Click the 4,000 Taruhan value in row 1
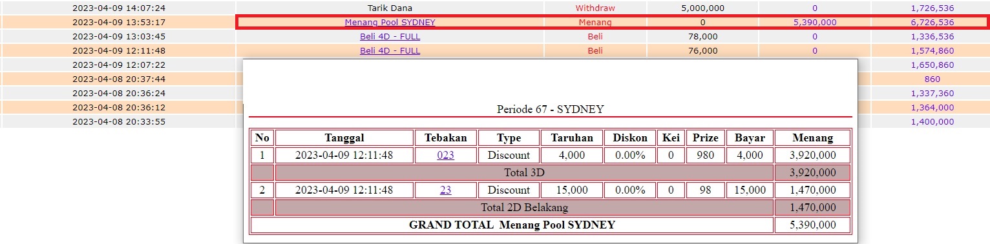The width and height of the screenshot is (990, 244). [x=572, y=155]
